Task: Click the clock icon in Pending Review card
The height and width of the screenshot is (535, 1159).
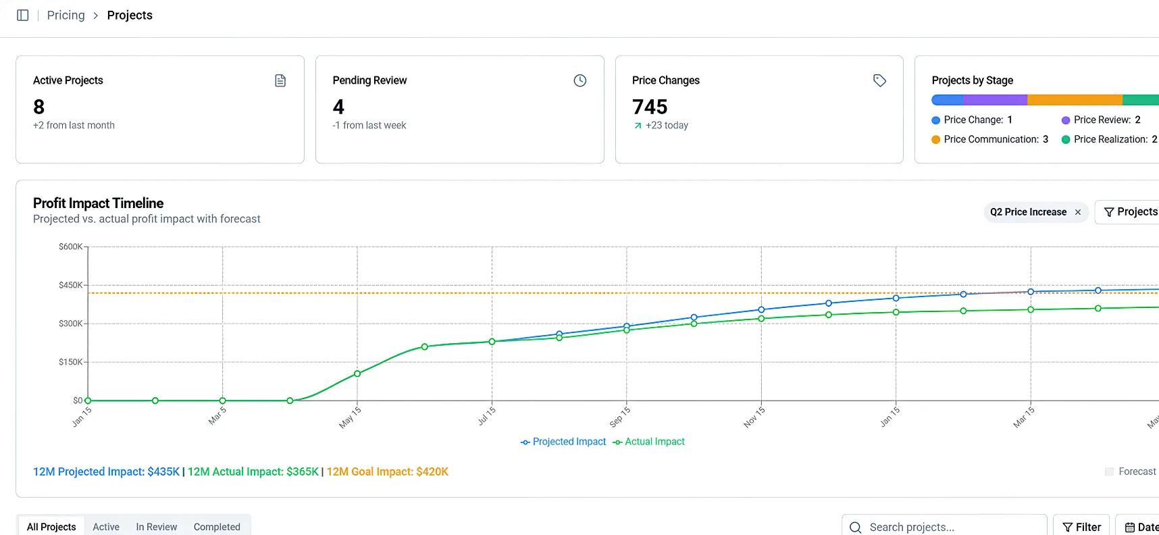Action: (580, 80)
